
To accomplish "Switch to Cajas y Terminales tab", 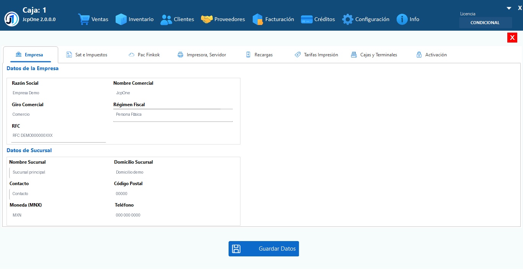I will click(374, 55).
